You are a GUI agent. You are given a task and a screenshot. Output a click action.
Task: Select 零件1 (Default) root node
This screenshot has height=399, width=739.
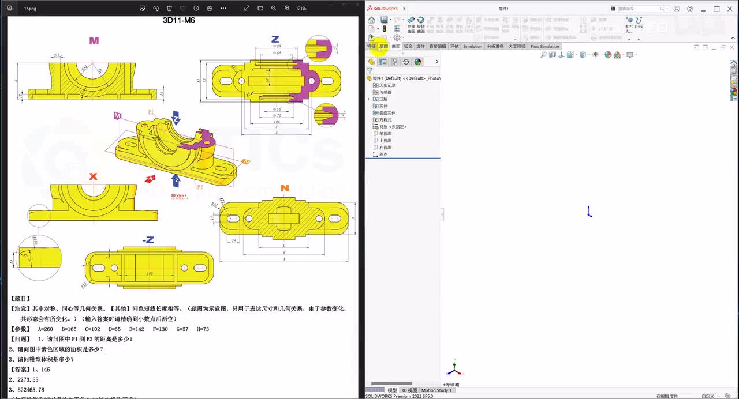tap(404, 78)
